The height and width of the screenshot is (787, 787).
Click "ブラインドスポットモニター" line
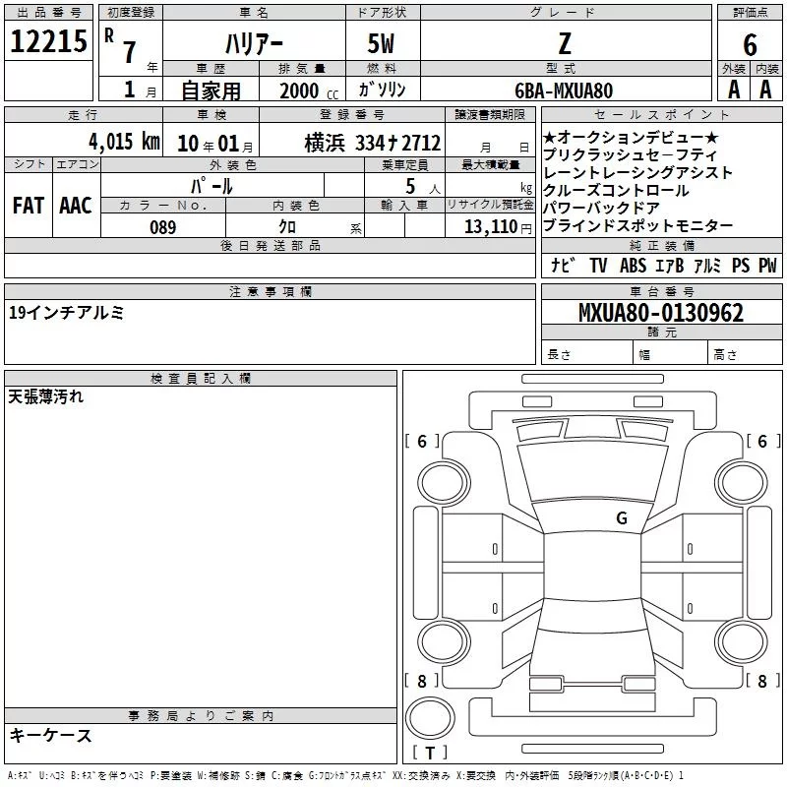pyautogui.click(x=637, y=226)
